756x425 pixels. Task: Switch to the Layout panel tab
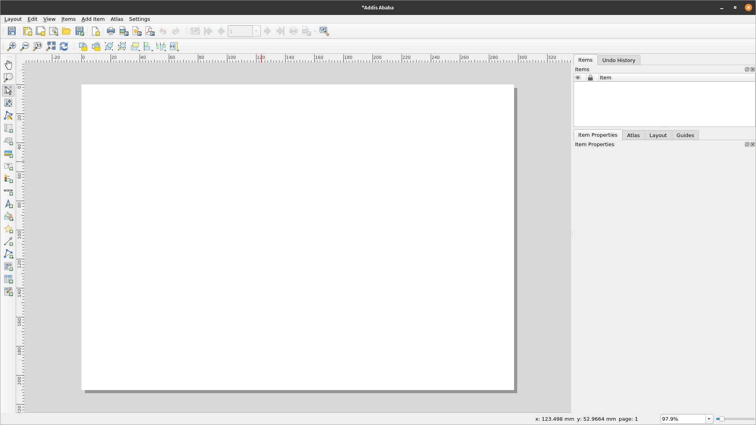pyautogui.click(x=658, y=135)
